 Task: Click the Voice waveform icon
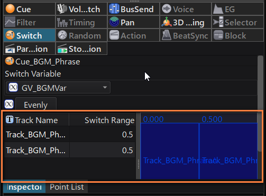pos(167,8)
